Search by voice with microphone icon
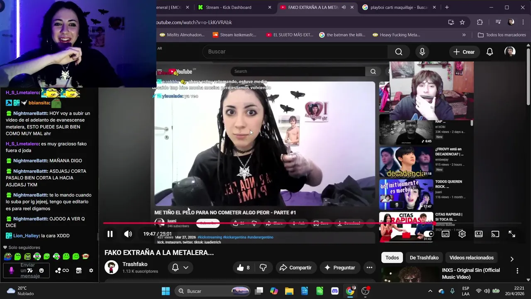The height and width of the screenshot is (299, 531). coord(422,51)
